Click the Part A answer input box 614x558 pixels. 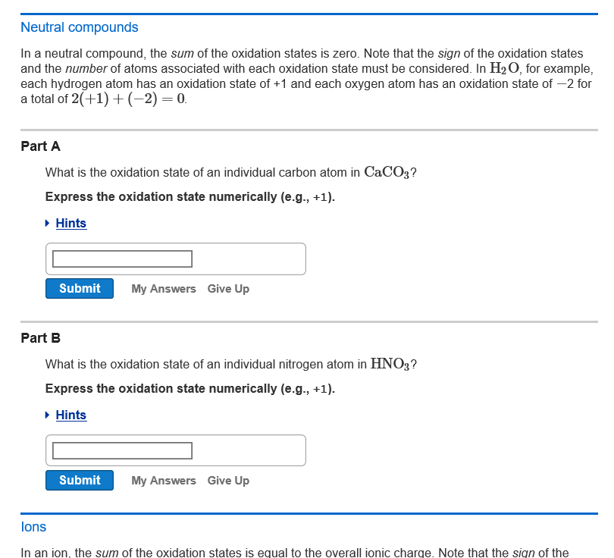[121, 259]
